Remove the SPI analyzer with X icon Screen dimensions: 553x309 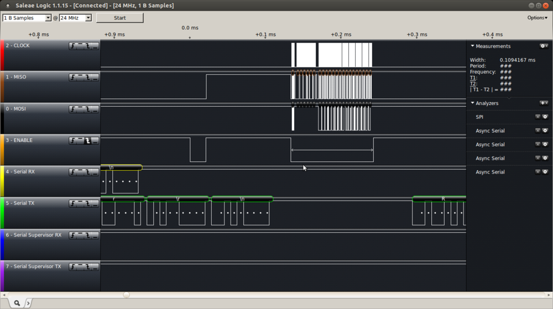coord(538,117)
